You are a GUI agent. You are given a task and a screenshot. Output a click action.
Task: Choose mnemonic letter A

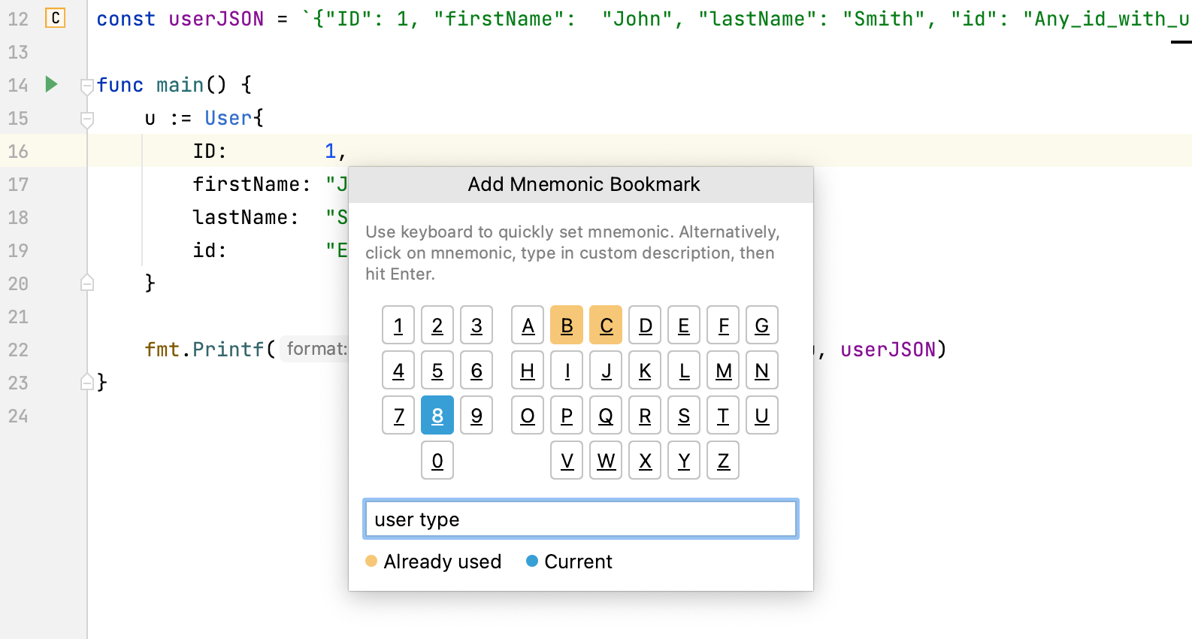tap(528, 325)
